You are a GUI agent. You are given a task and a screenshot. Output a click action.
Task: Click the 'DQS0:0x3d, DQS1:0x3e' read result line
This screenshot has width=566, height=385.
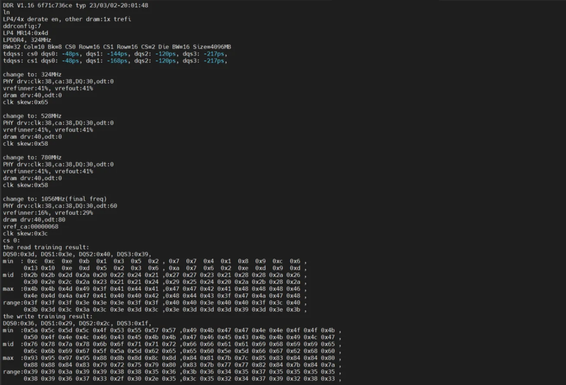pos(77,254)
